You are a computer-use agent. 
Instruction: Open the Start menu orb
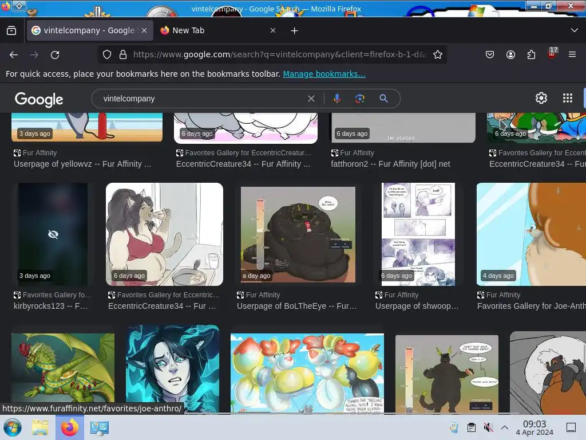pos(13,427)
